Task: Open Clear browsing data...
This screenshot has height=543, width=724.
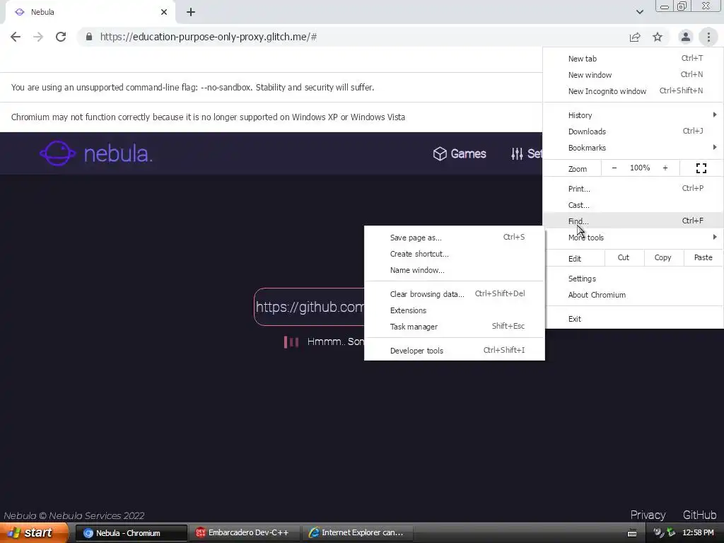Action: [x=455, y=294]
